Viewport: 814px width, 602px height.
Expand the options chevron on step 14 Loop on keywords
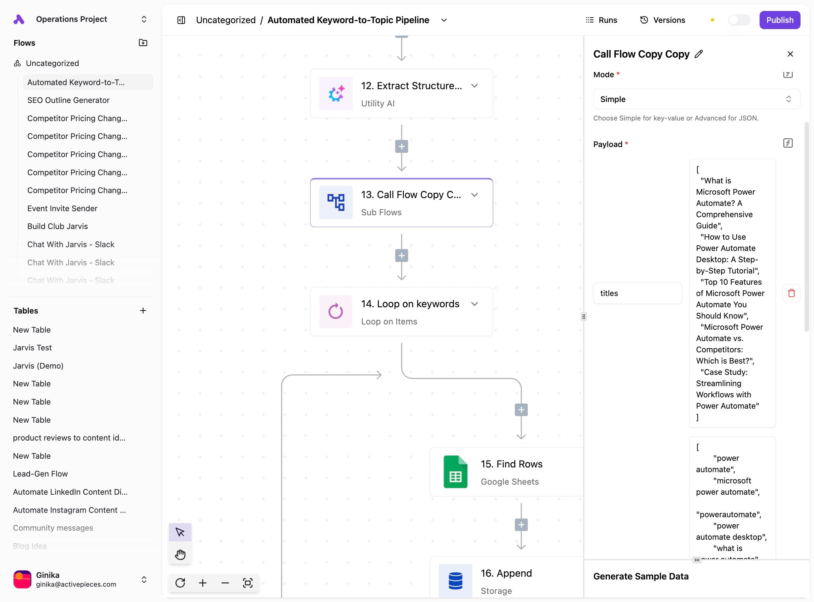point(474,304)
